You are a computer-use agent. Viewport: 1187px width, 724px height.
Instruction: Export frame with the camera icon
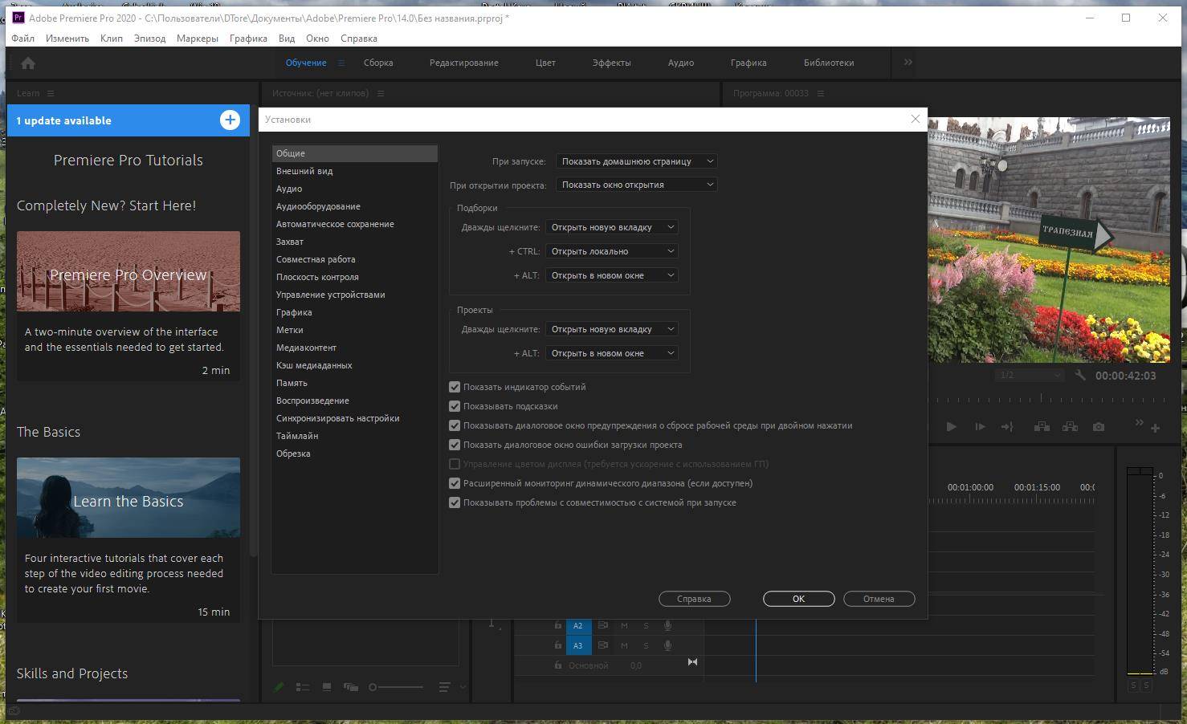1098,427
